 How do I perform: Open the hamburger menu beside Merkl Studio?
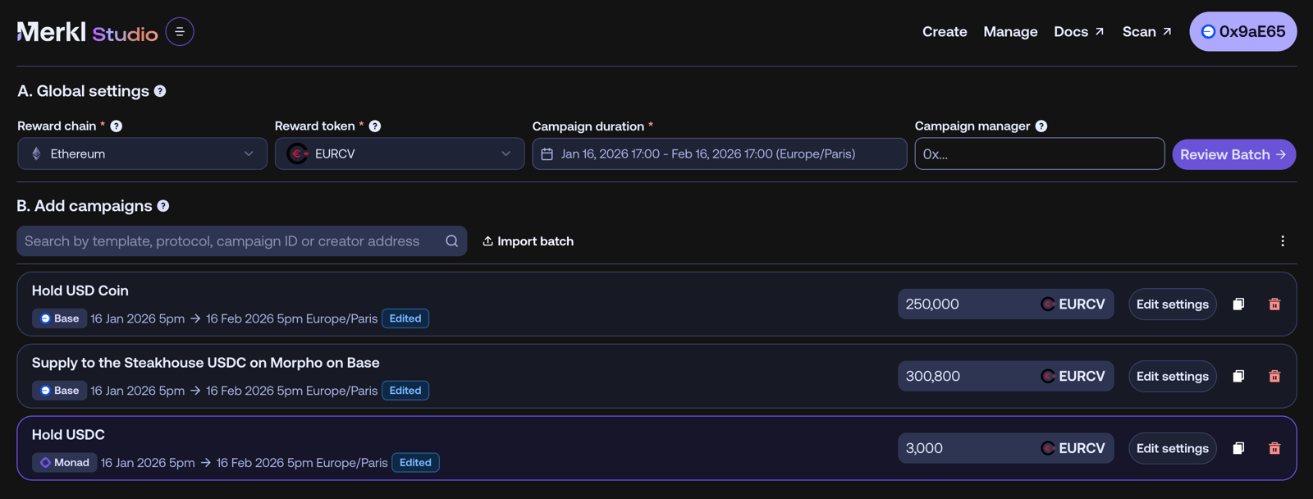click(x=180, y=32)
